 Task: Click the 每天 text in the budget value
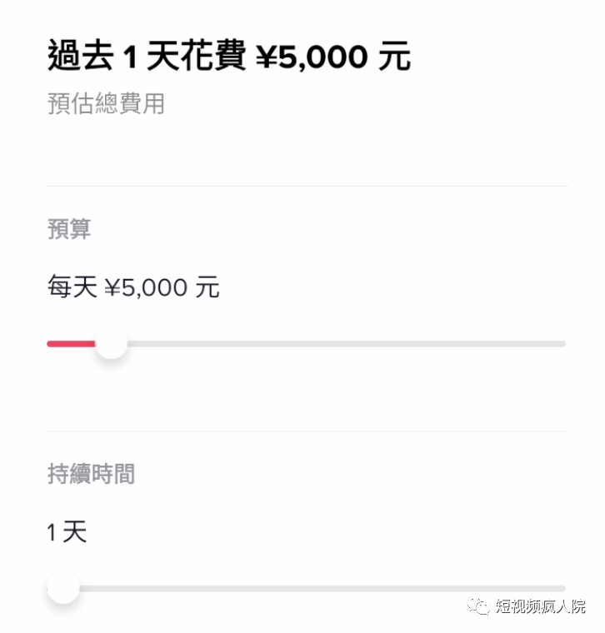(72, 288)
